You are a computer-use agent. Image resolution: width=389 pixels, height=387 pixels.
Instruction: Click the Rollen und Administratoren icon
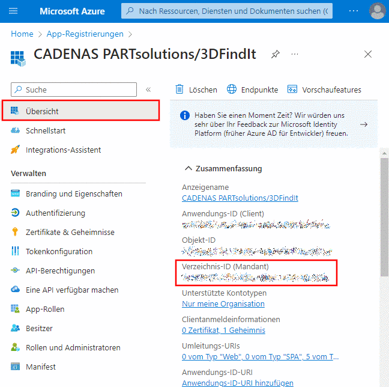point(15,347)
